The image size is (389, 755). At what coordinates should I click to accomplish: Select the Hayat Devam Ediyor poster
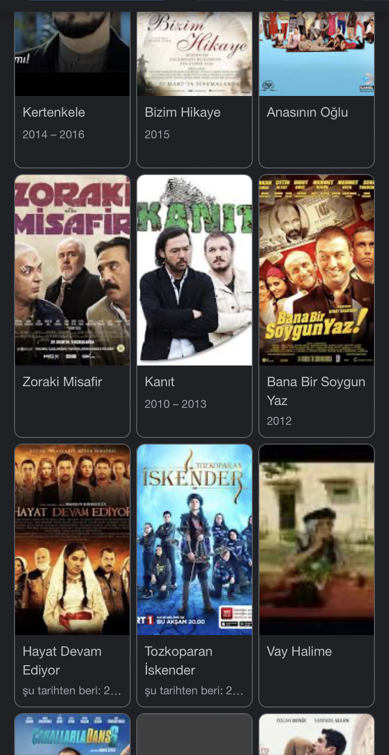(x=72, y=540)
